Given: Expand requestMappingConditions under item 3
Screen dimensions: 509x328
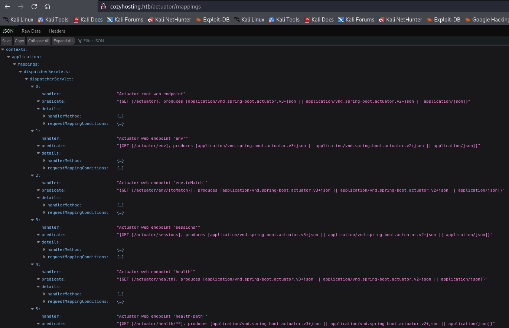Looking at the screenshot, I should coord(45,257).
